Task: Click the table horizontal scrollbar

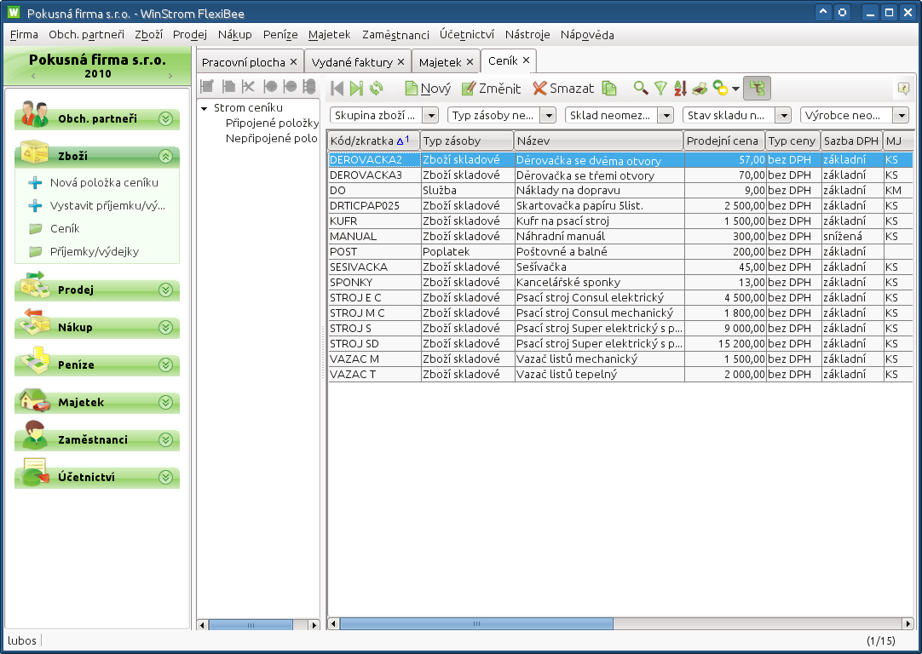Action: tap(476, 624)
